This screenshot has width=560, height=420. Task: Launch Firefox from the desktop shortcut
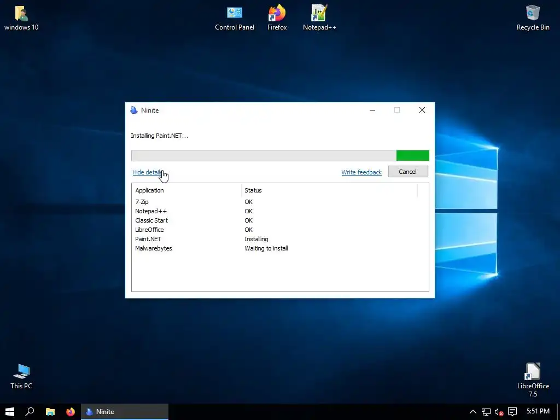pos(277,18)
